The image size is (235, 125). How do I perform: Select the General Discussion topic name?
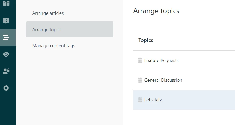tap(163, 80)
